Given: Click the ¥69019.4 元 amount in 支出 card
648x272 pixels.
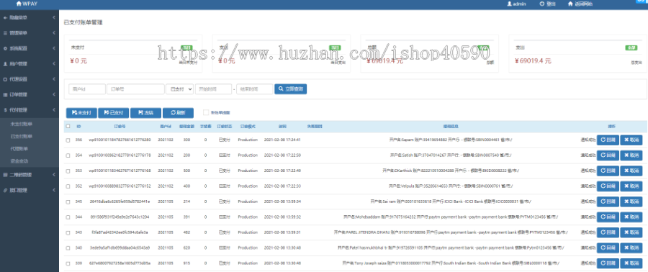Looking at the screenshot, I should (x=533, y=61).
